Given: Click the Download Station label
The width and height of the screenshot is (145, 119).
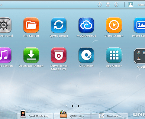Looking at the screenshot, I should [31, 66].
